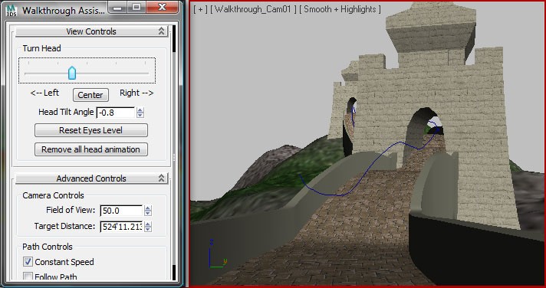Open the Walkthrough_Cam01 viewport label menu
The height and width of the screenshot is (288, 546).
(x=254, y=9)
